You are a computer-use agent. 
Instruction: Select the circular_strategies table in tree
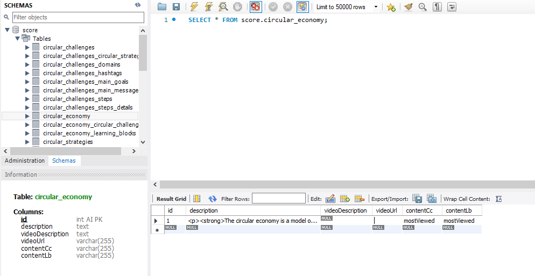coord(68,142)
